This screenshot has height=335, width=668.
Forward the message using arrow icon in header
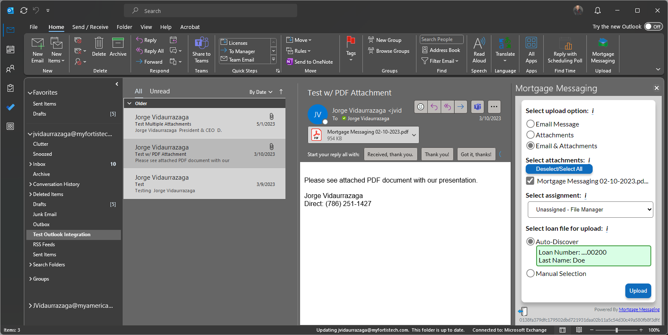click(460, 107)
